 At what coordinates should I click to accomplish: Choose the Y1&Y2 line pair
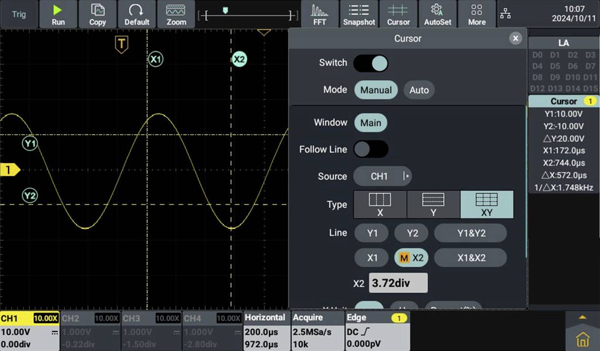470,233
